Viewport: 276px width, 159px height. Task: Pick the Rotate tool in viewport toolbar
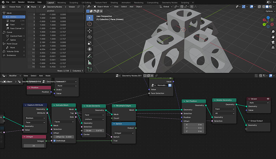[x=90, y=37]
